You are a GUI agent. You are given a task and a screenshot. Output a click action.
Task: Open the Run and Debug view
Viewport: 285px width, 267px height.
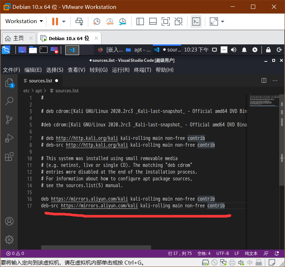(x=9, y=138)
